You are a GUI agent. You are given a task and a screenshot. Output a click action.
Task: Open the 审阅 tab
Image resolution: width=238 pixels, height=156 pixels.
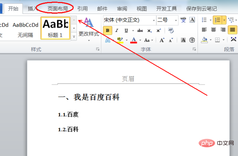(122, 9)
